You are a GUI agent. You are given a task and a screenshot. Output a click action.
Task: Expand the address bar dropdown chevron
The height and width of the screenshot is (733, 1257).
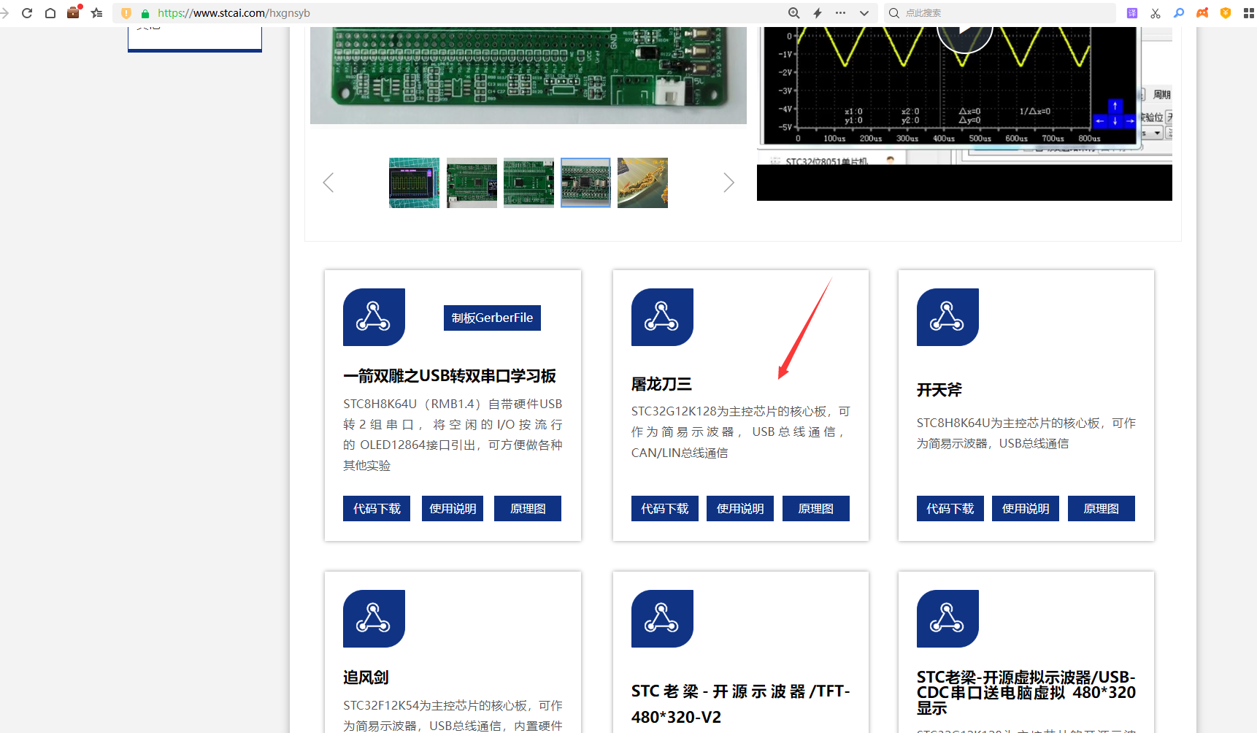tap(864, 13)
